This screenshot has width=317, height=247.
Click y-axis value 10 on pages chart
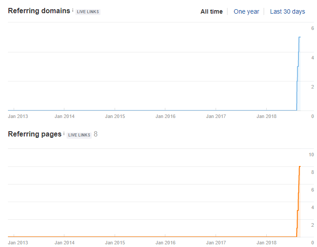311,155
